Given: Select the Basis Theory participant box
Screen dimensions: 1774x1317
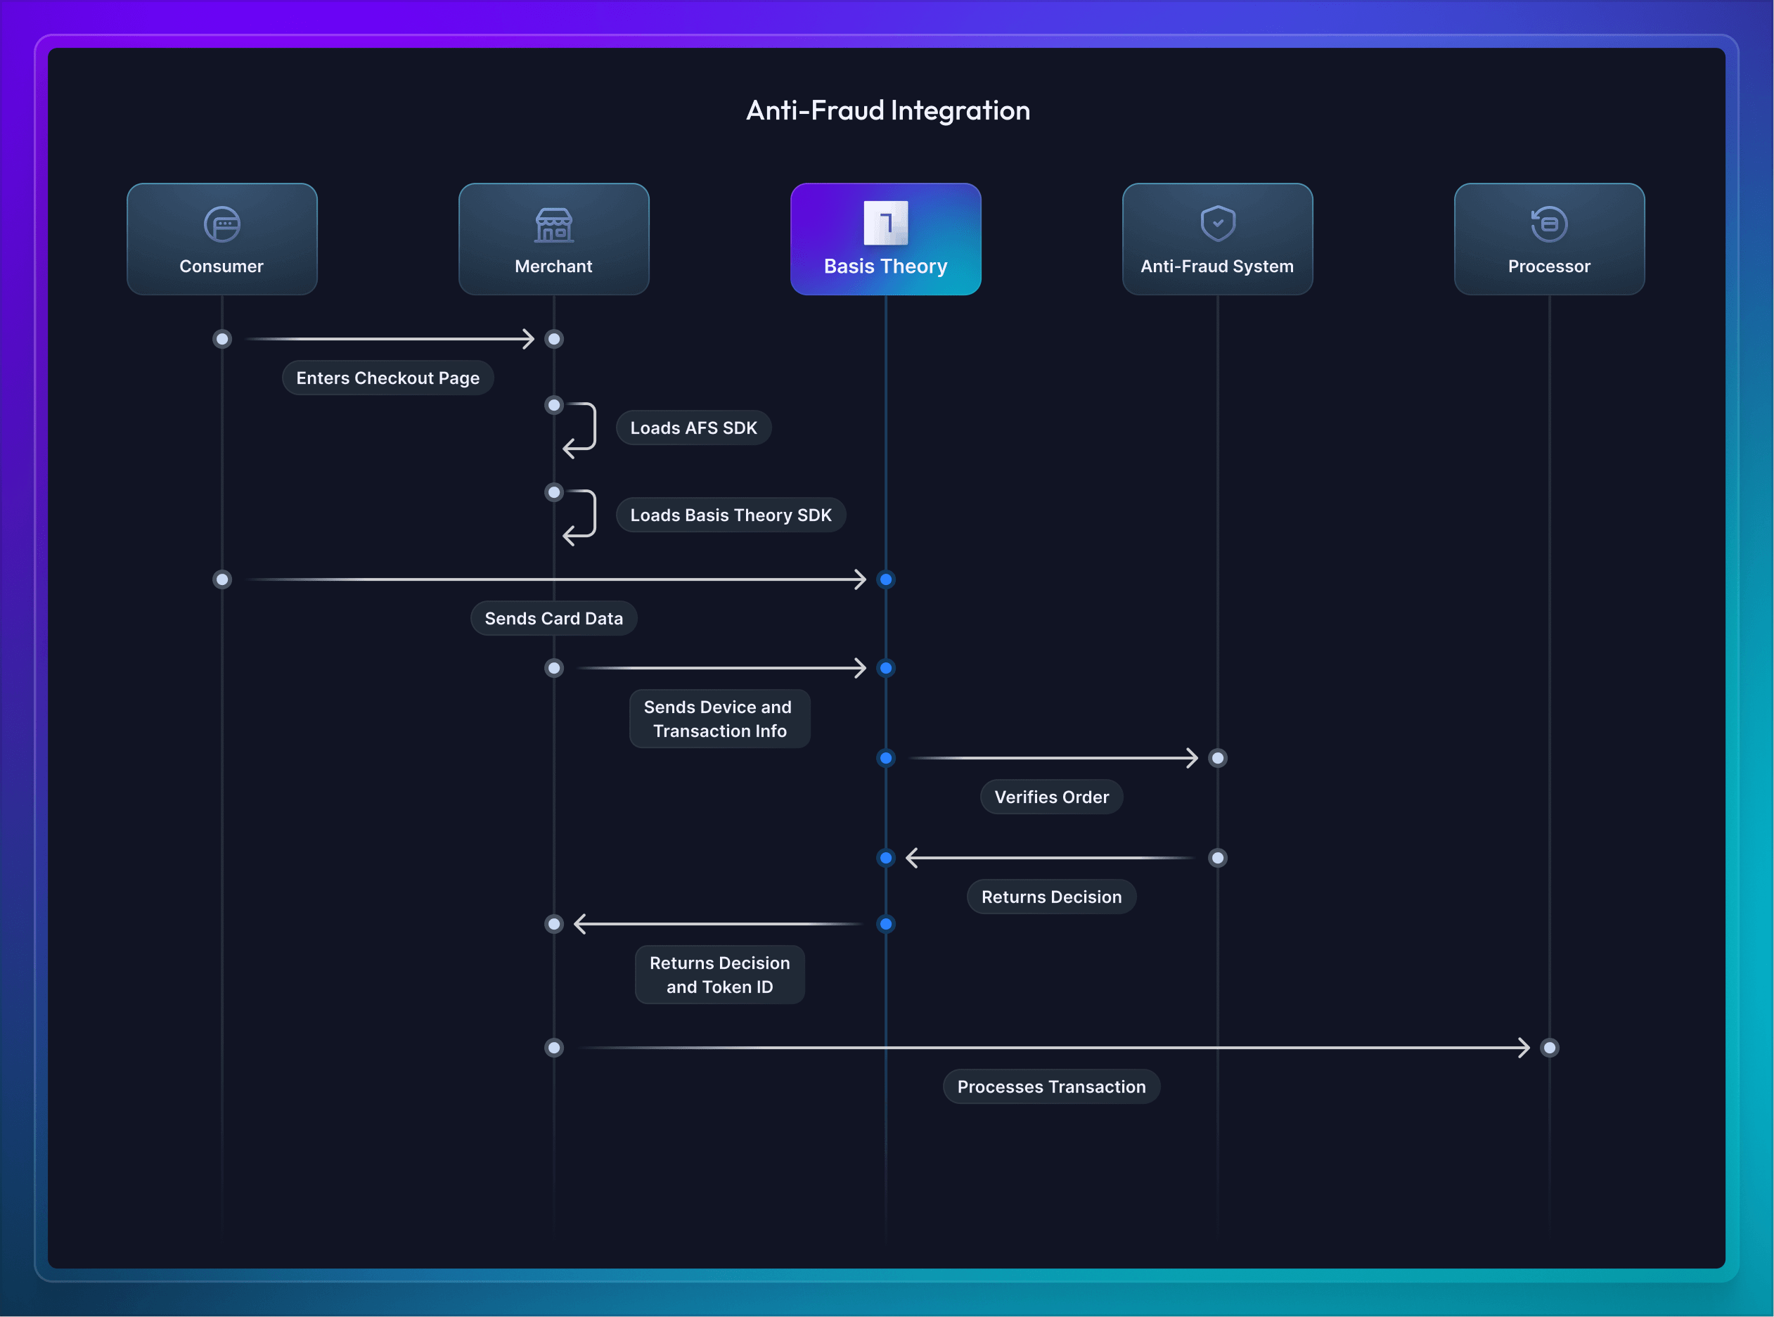Looking at the screenshot, I should click(885, 239).
